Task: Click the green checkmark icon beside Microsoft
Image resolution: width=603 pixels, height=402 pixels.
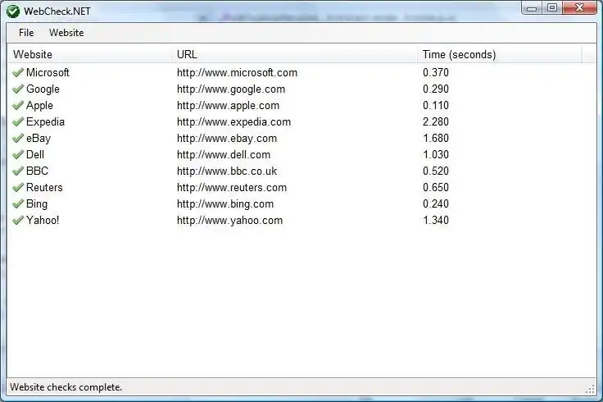Action: tap(18, 72)
